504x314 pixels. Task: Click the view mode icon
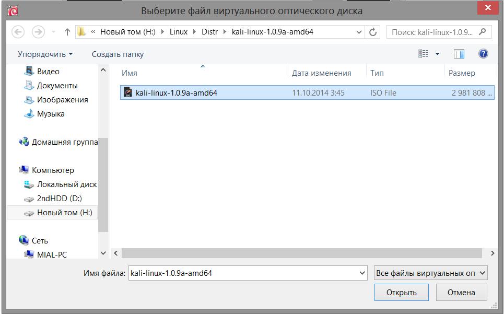coord(424,54)
